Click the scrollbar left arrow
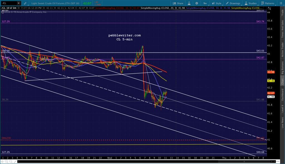This screenshot has width=285, height=164. [19, 161]
